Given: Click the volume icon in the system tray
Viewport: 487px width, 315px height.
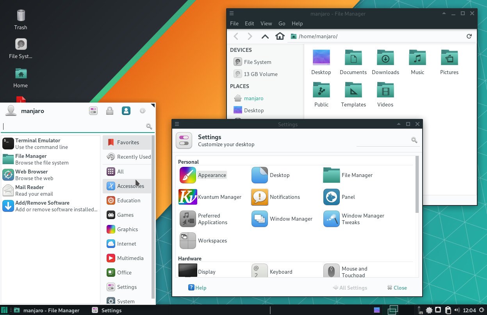Looking at the screenshot, I should coord(457,310).
